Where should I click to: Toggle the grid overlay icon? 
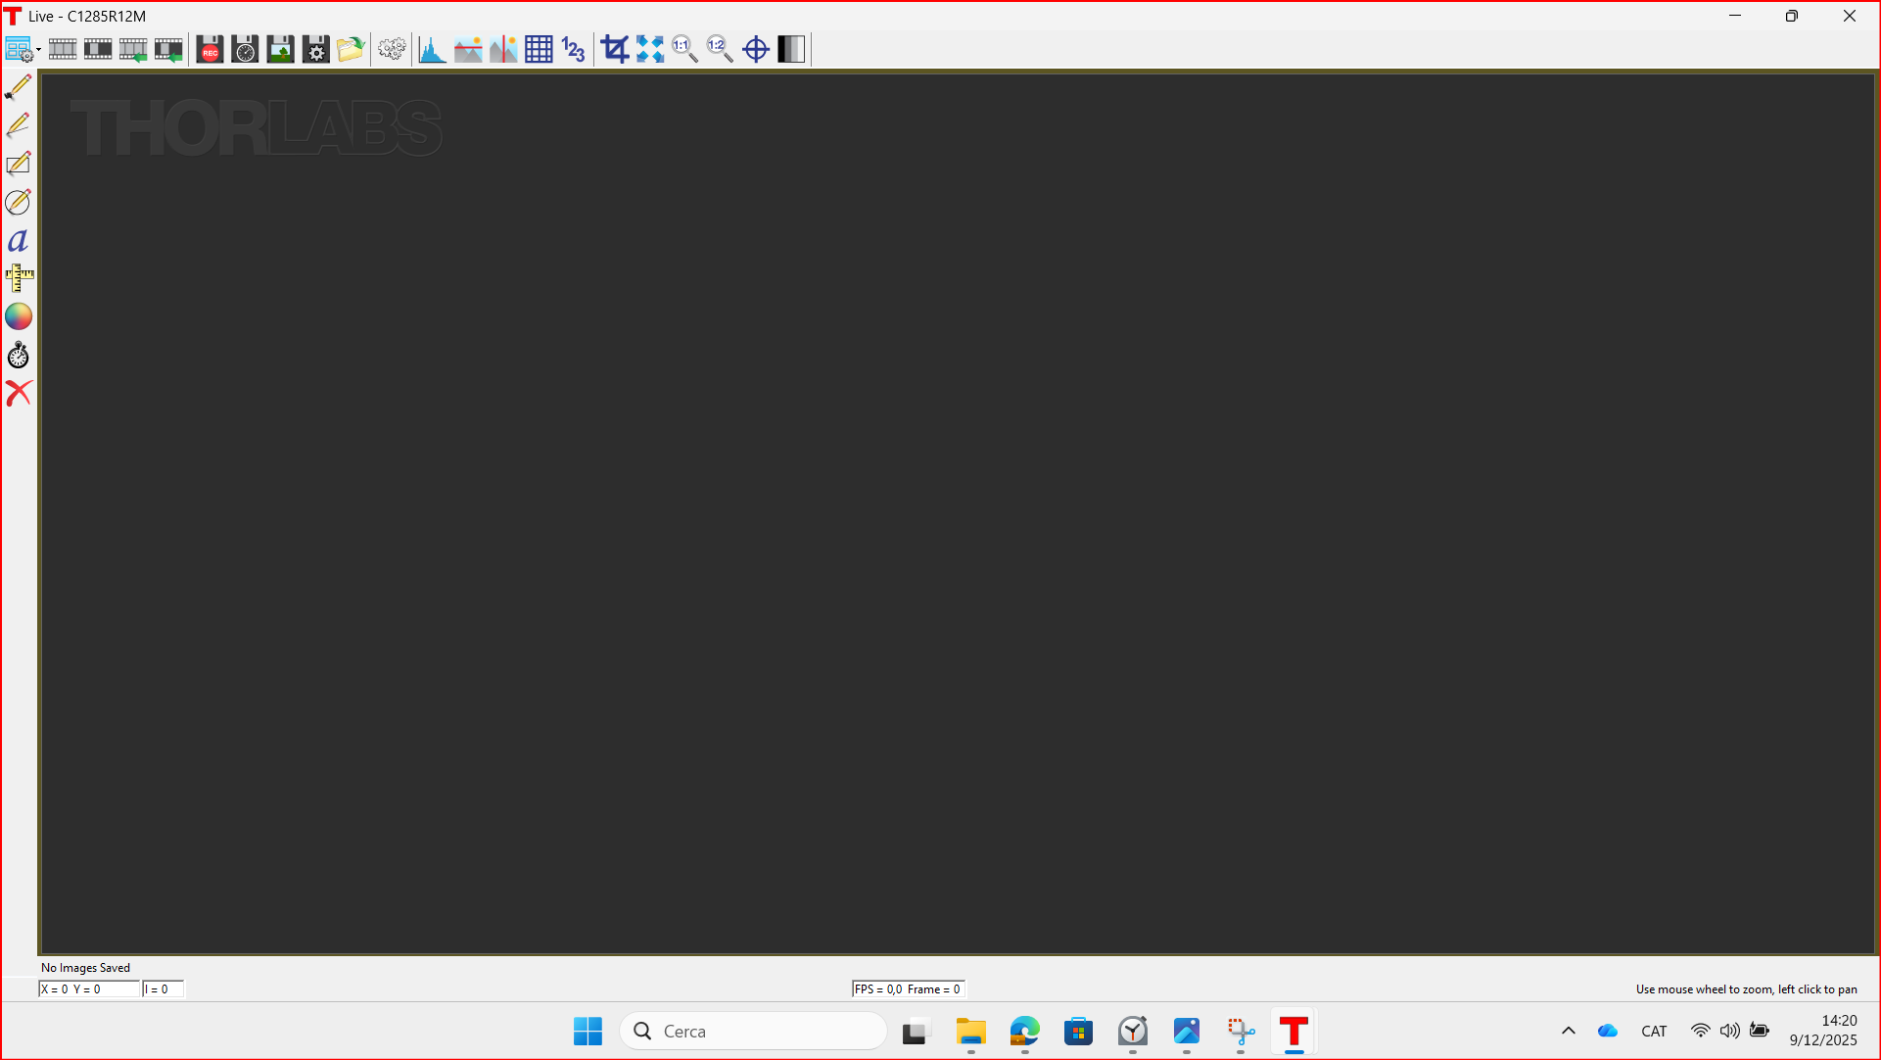[539, 49]
